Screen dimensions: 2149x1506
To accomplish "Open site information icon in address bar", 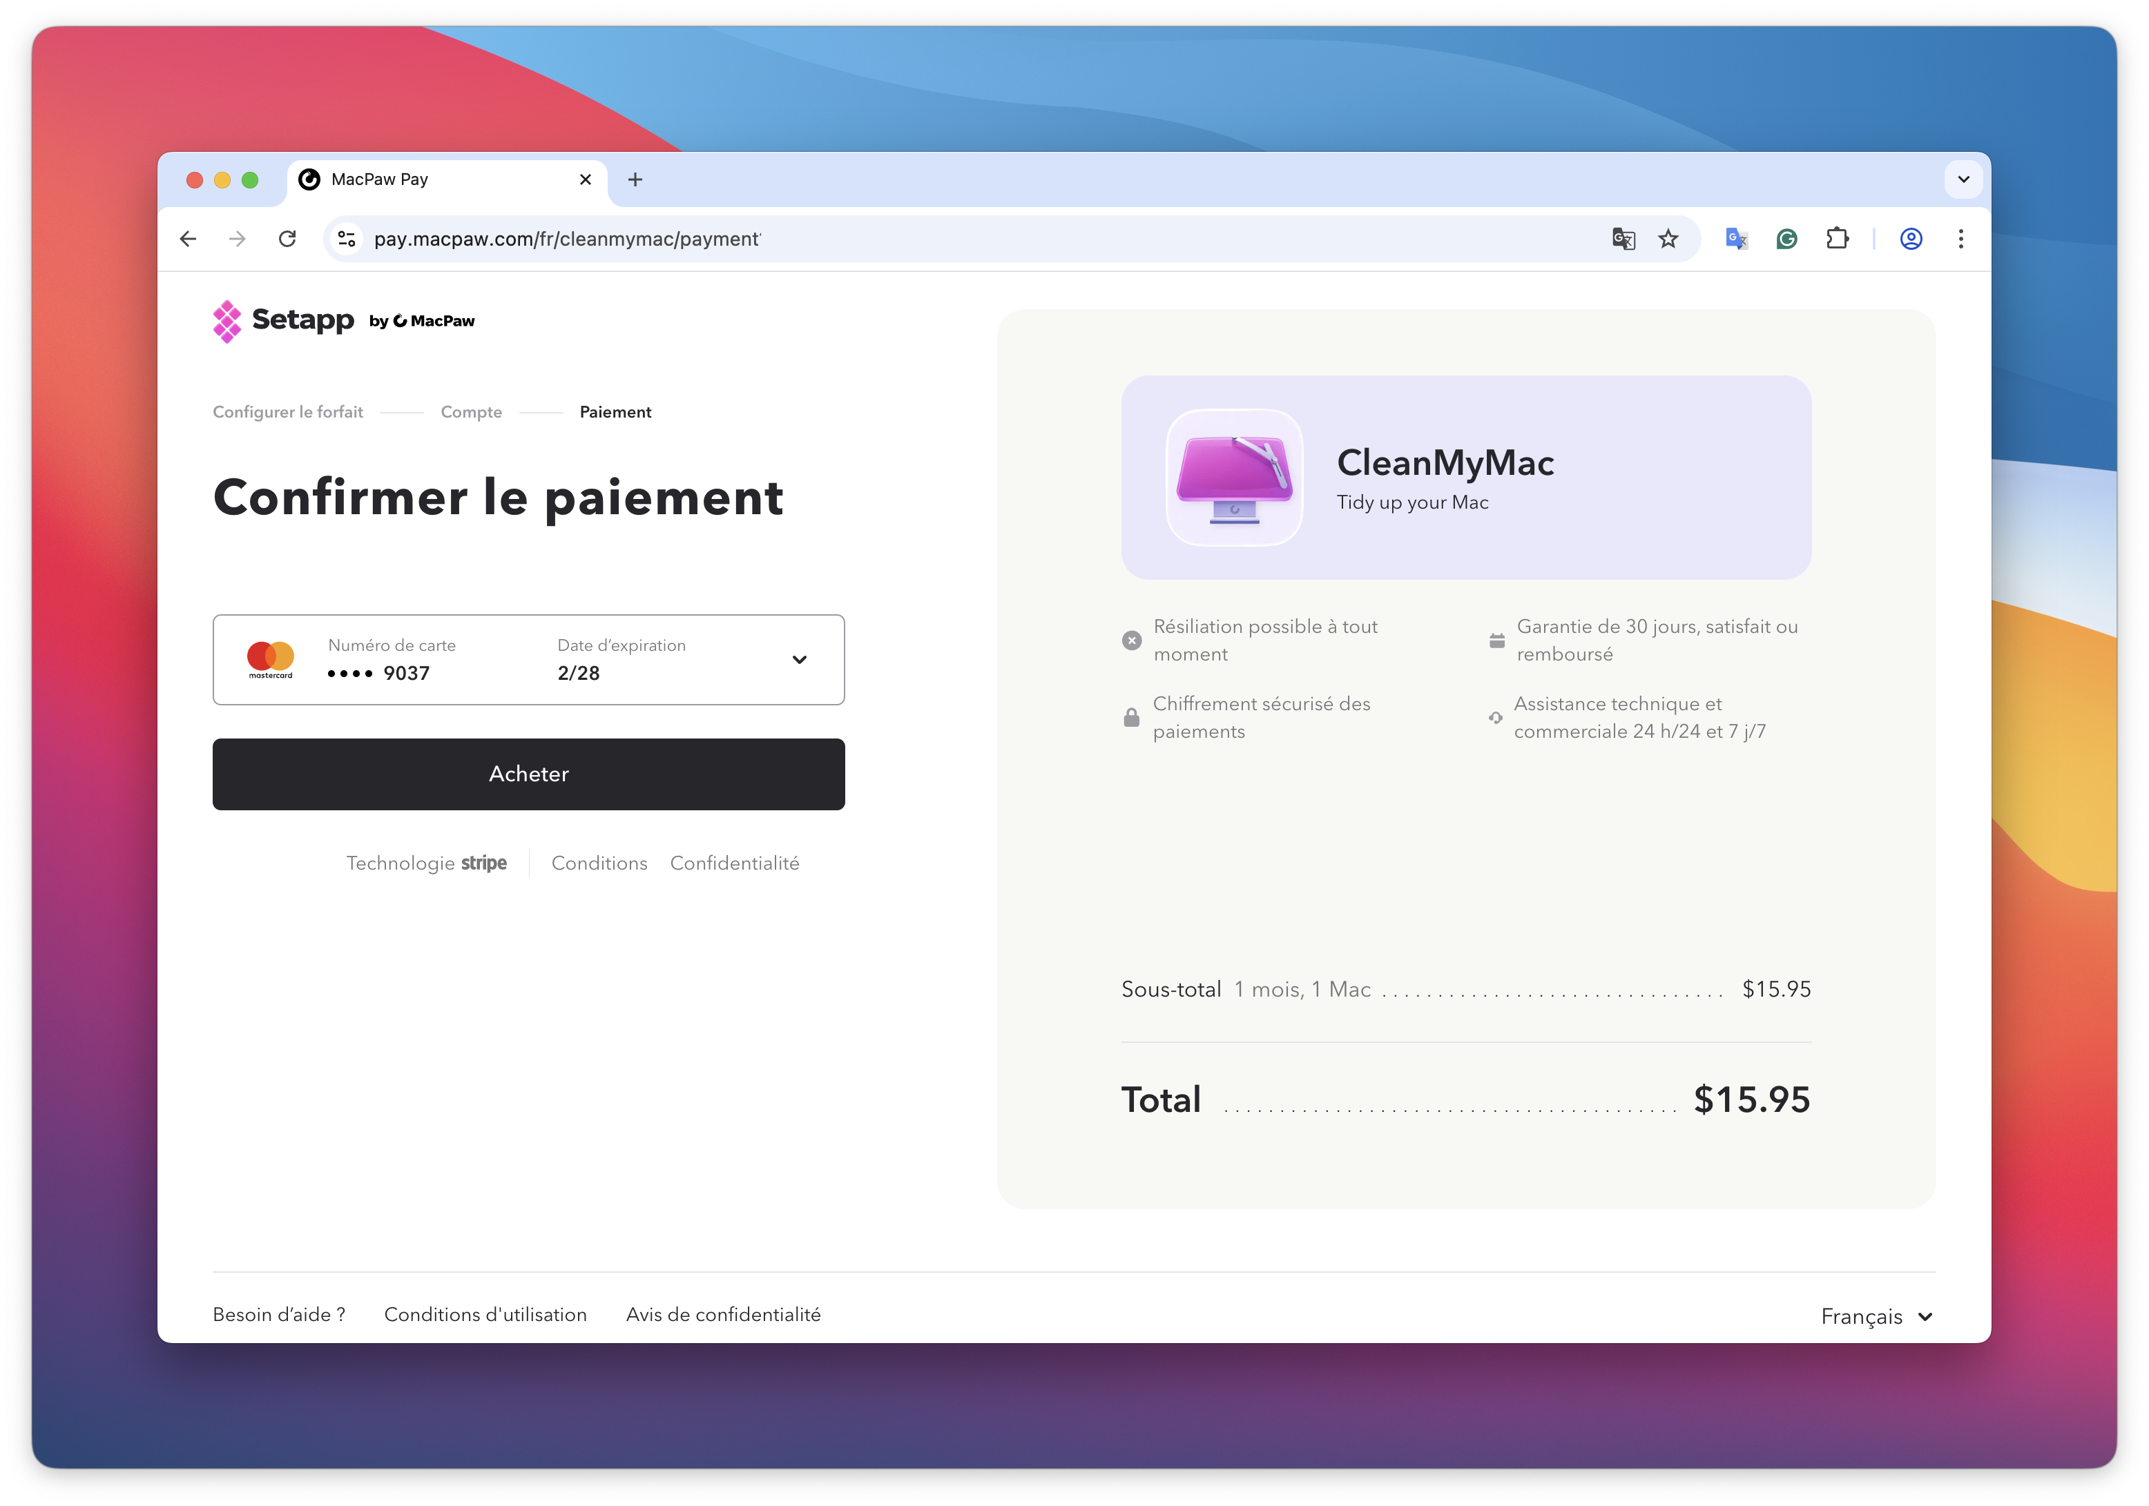I will (346, 239).
